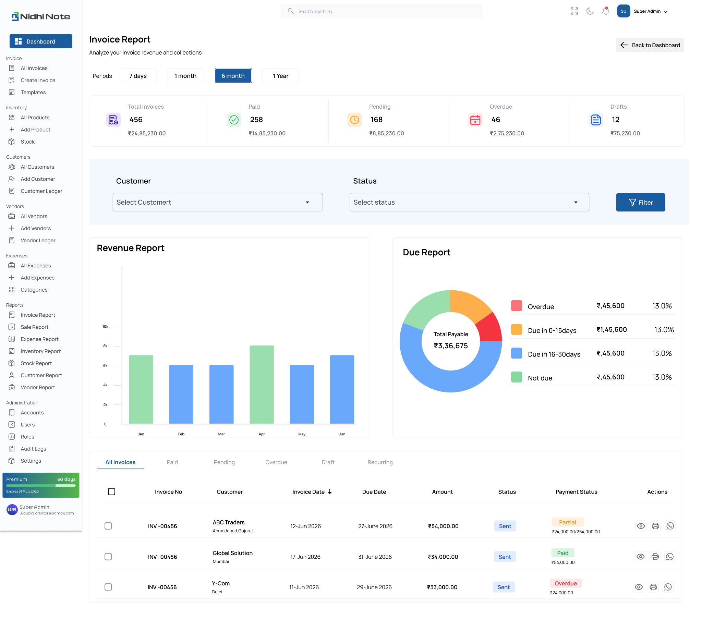Switch to dark mode moon icon
Screen dimensions: 702x643
click(590, 11)
